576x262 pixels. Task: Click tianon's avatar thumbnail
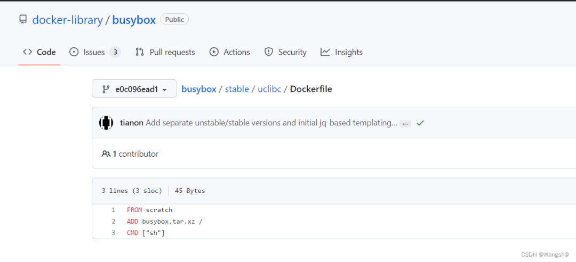(106, 123)
